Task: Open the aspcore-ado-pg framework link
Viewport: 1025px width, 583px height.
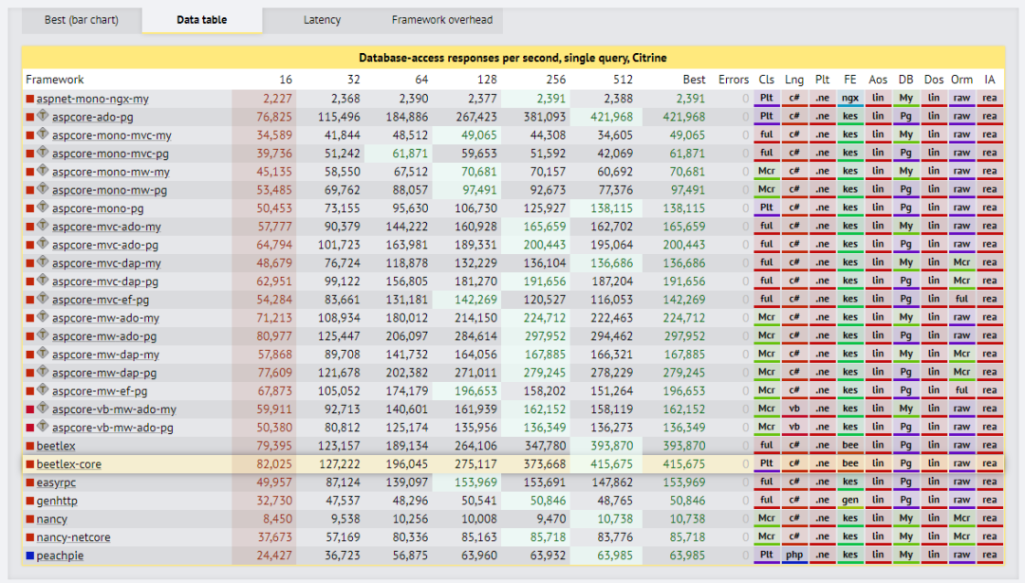Action: click(x=92, y=117)
